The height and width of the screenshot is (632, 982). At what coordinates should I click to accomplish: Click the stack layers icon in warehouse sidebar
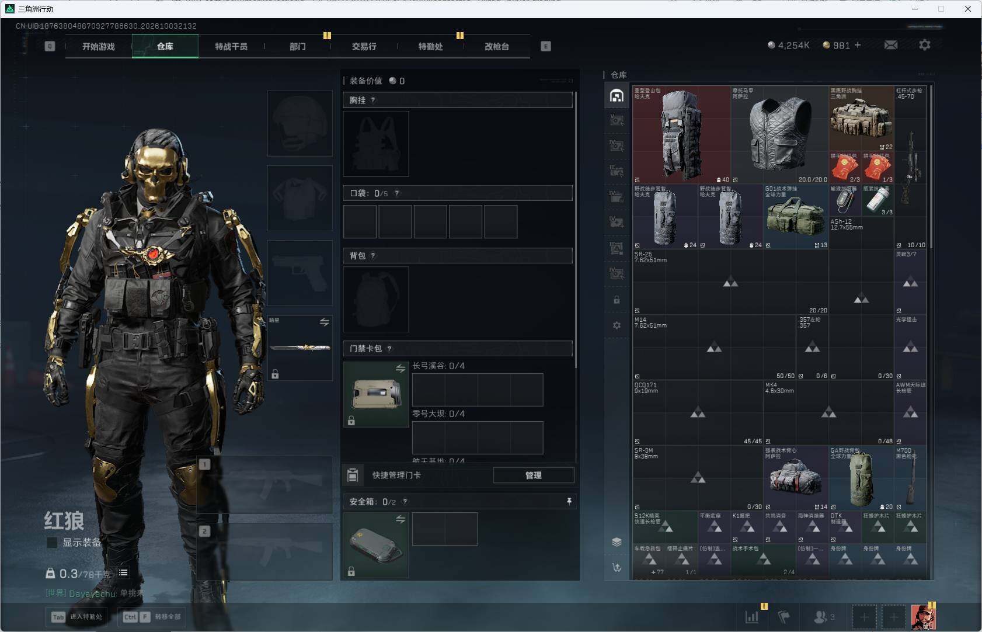point(617,542)
